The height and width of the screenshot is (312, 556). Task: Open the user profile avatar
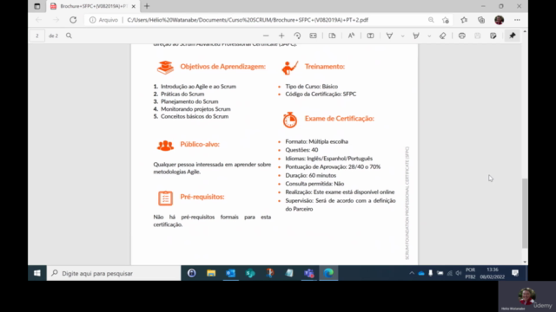click(499, 20)
